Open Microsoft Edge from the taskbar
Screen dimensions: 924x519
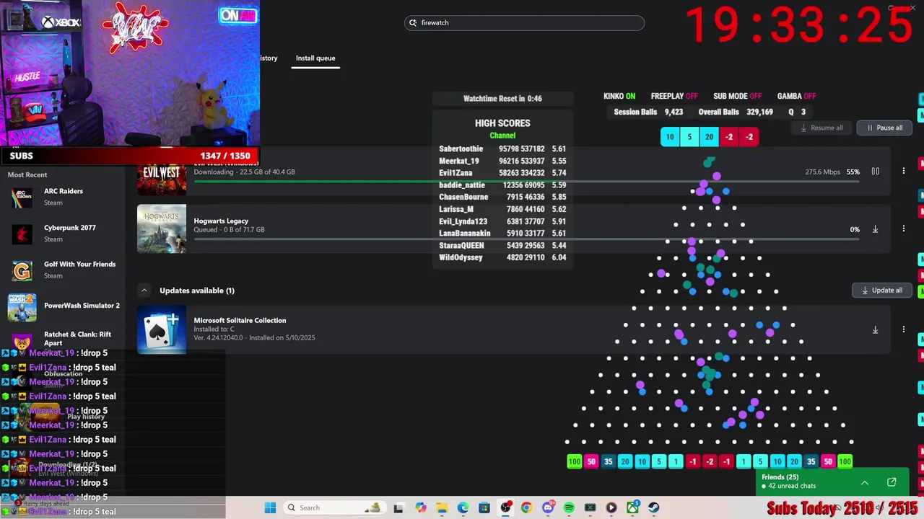click(x=463, y=507)
